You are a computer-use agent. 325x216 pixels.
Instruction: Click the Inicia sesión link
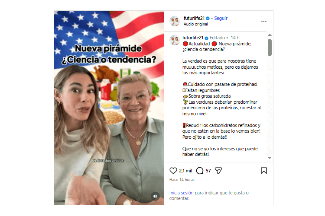[182, 193]
